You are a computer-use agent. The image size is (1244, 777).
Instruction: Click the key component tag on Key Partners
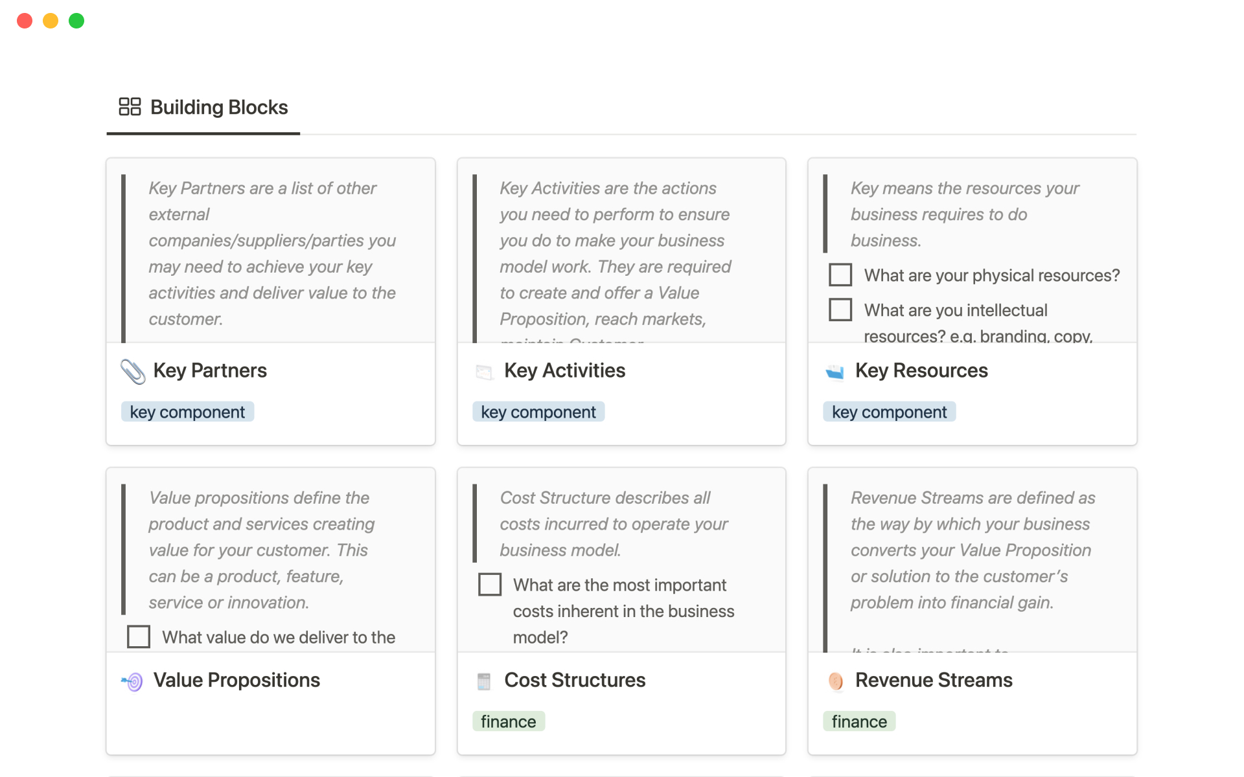pyautogui.click(x=187, y=412)
